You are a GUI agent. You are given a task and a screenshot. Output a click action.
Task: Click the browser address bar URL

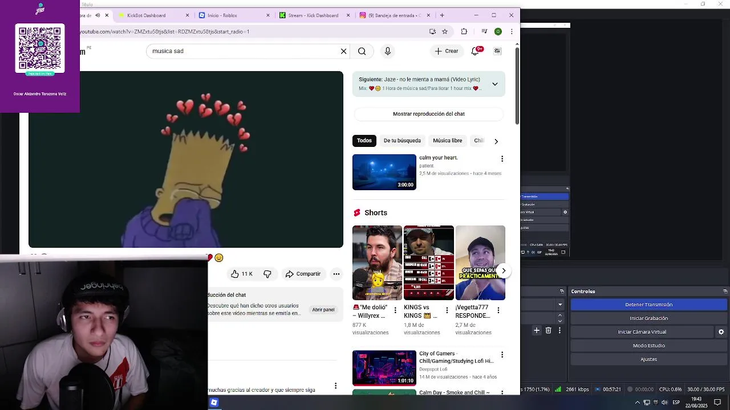[x=251, y=32]
